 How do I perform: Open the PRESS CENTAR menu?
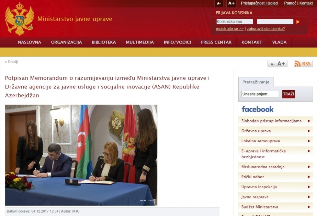click(x=216, y=42)
